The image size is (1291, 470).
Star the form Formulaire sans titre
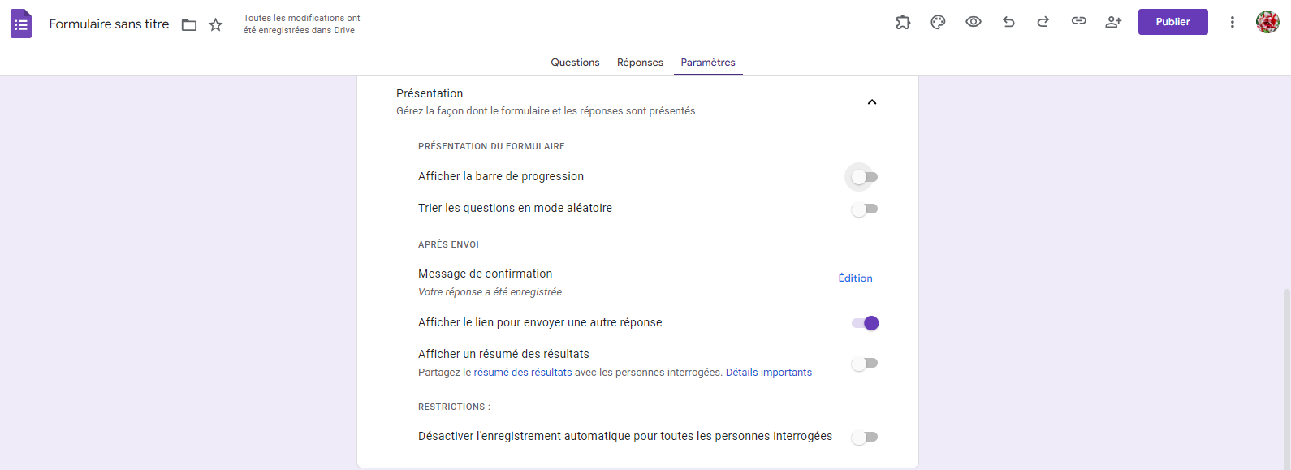point(215,24)
